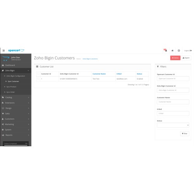The image size is (194, 194).
Task: Click the red Delete button
Action: pos(175,58)
